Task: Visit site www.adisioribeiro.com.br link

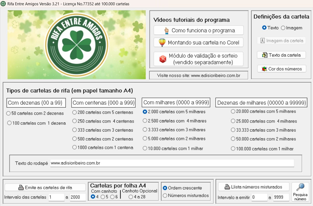Action: 198,76
